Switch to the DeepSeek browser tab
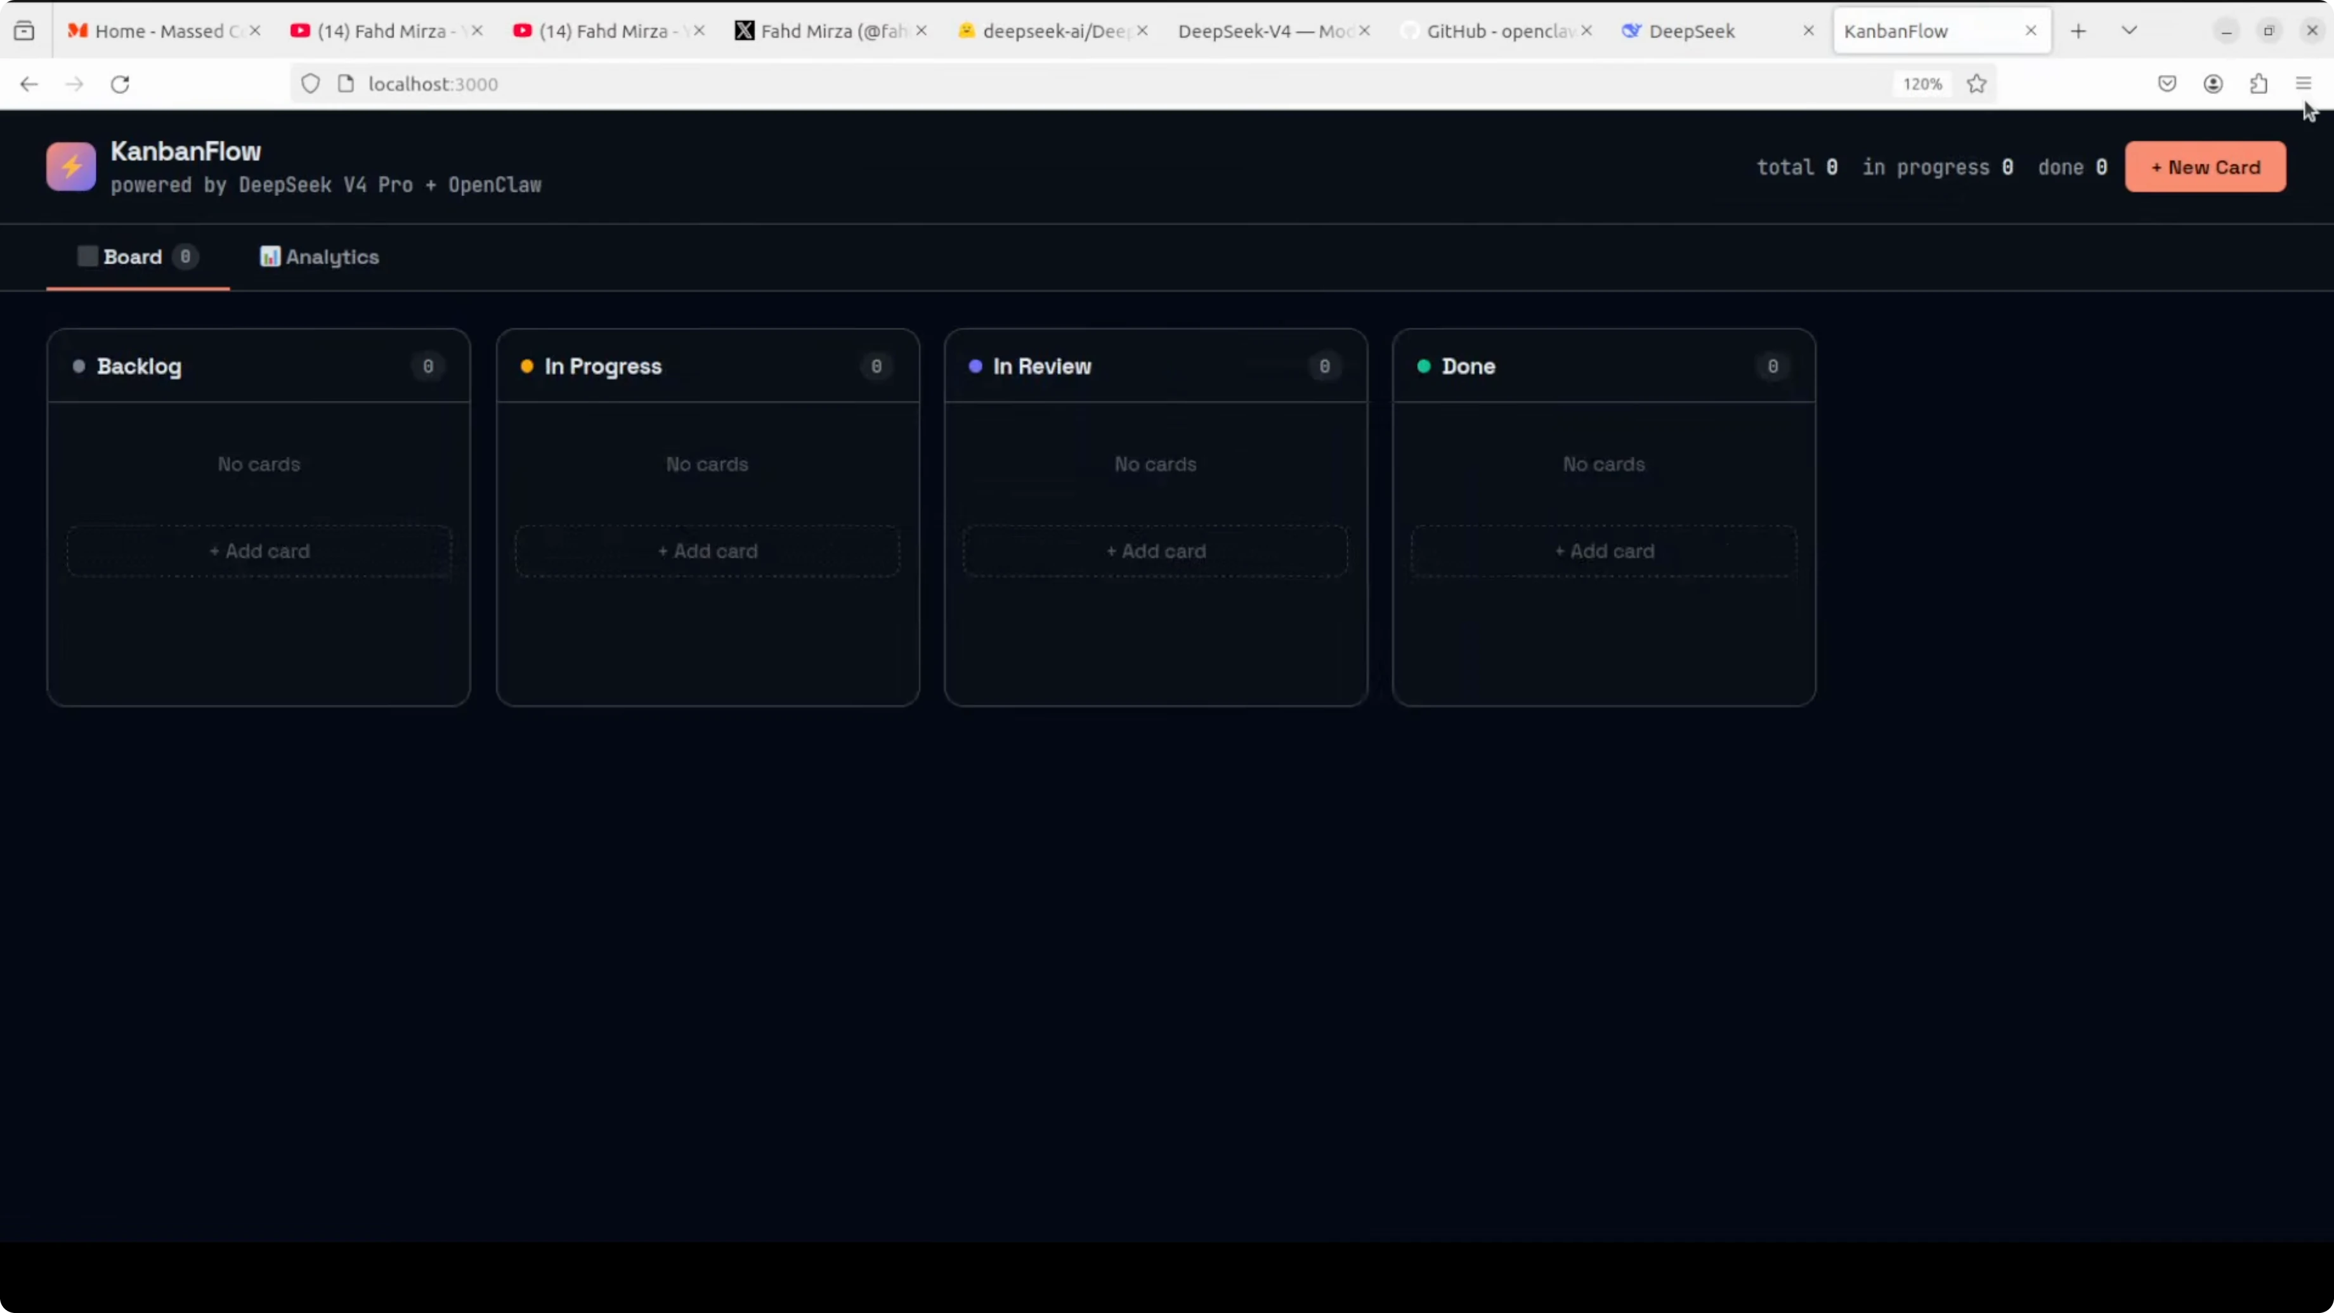 click(x=1691, y=31)
